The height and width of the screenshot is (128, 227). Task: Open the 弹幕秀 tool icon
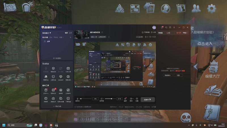point(46,98)
